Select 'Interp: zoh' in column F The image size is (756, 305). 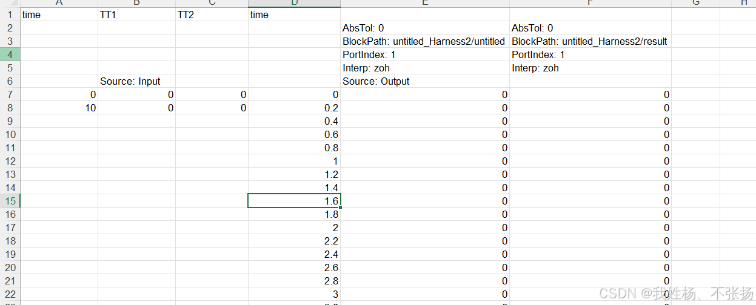click(590, 68)
